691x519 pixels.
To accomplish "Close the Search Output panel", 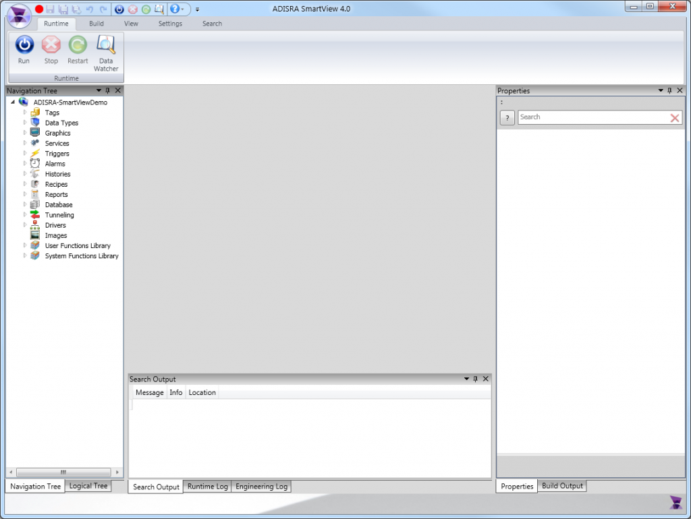I will coord(486,379).
